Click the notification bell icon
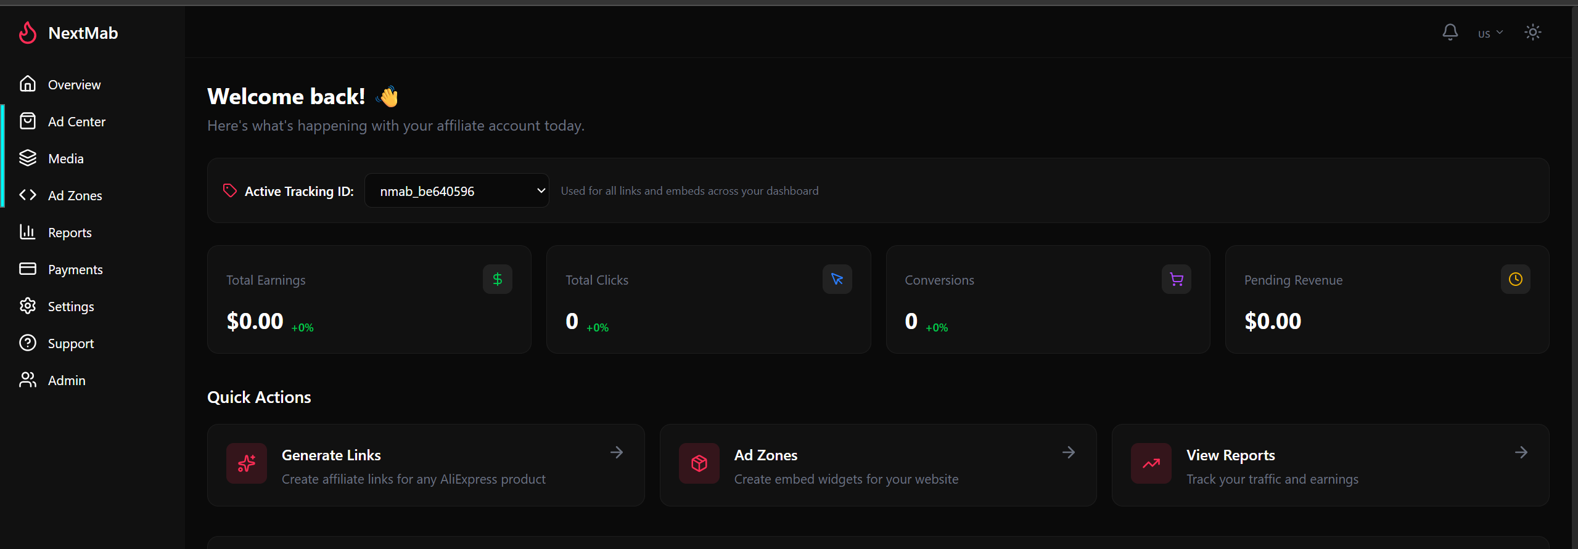Screen dimensions: 1578x549 (1450, 31)
